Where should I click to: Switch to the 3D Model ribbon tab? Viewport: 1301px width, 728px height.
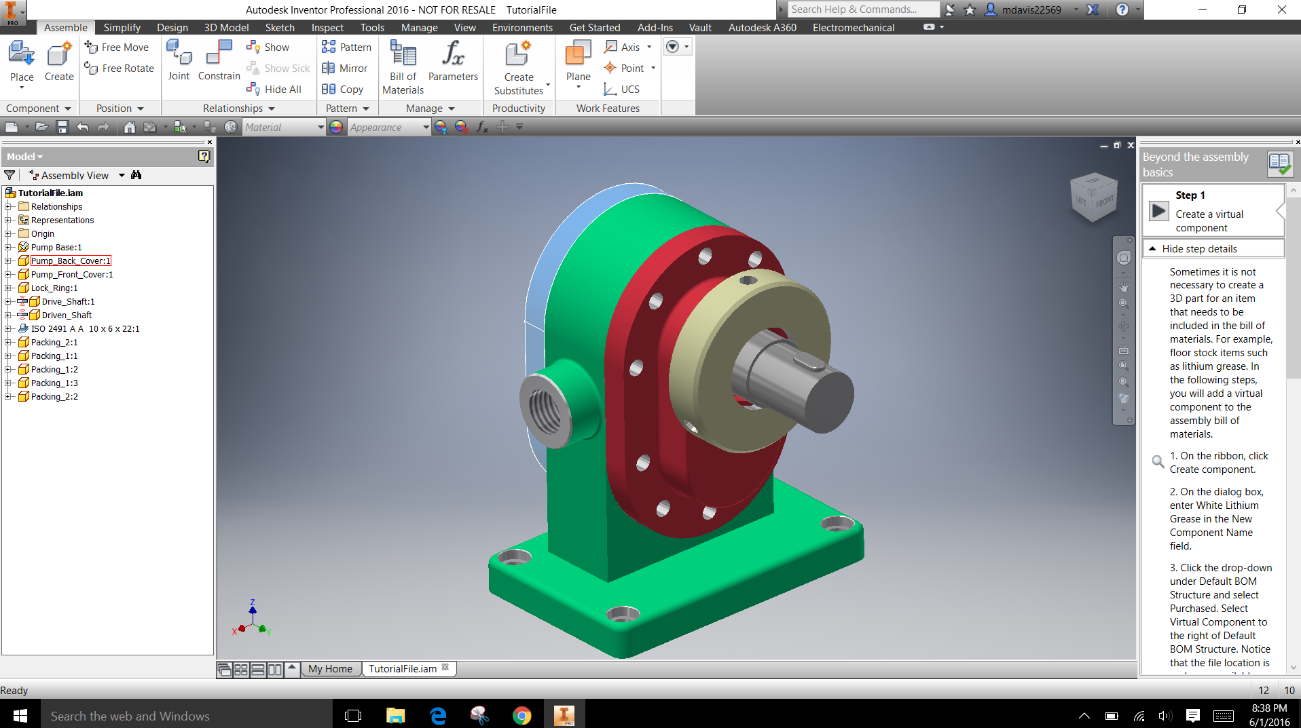(226, 27)
